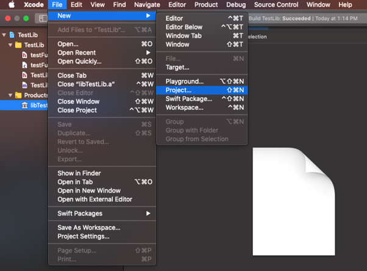Screen dimensions: 367x271
Task: Choose Open in Tab
Action: point(102,182)
